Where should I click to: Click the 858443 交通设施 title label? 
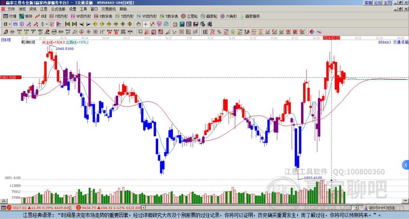[393, 42]
